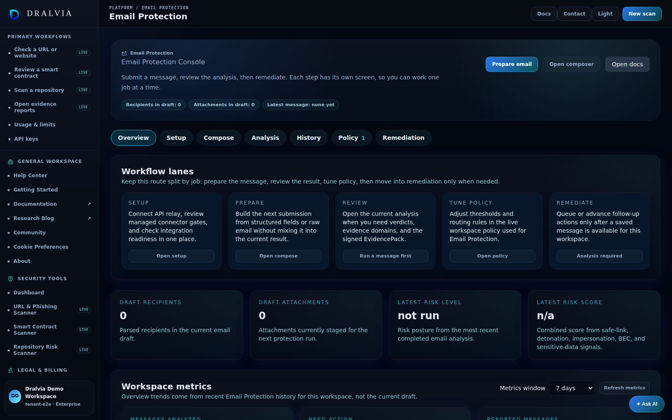Open the Remediation tab
Viewport: 672px width, 420px height.
click(404, 138)
